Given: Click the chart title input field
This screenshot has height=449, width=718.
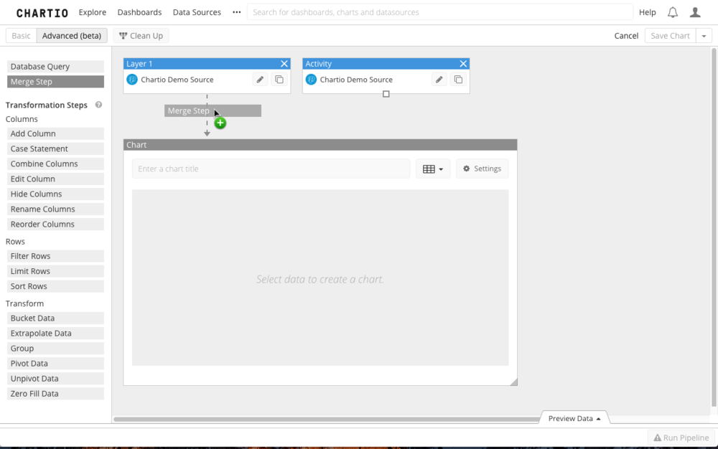Looking at the screenshot, I should pyautogui.click(x=271, y=169).
